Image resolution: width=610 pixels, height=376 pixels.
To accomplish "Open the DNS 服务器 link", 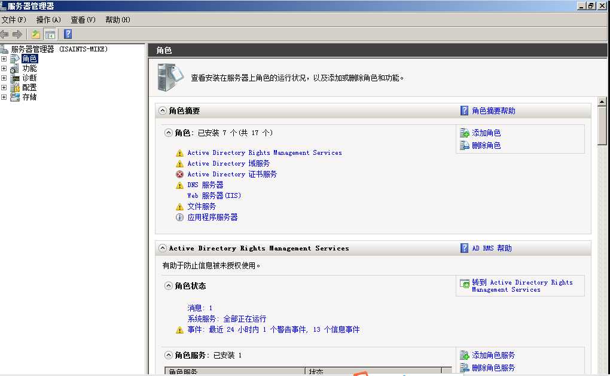I will (x=205, y=185).
